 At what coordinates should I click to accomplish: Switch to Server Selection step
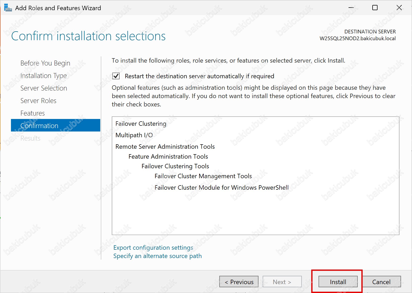44,88
